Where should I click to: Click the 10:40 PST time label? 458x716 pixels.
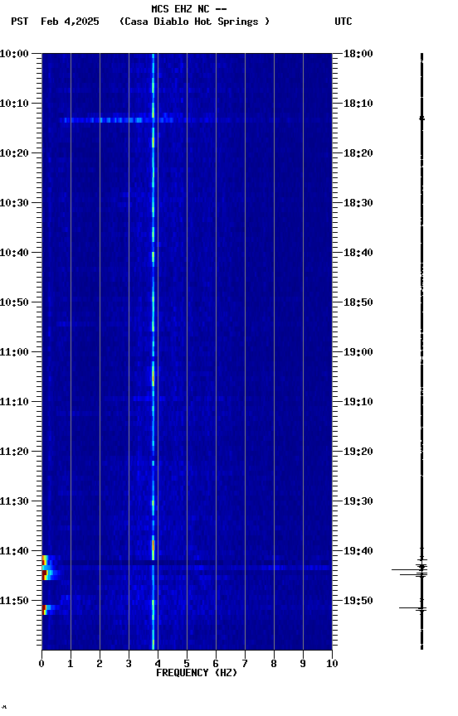[14, 253]
